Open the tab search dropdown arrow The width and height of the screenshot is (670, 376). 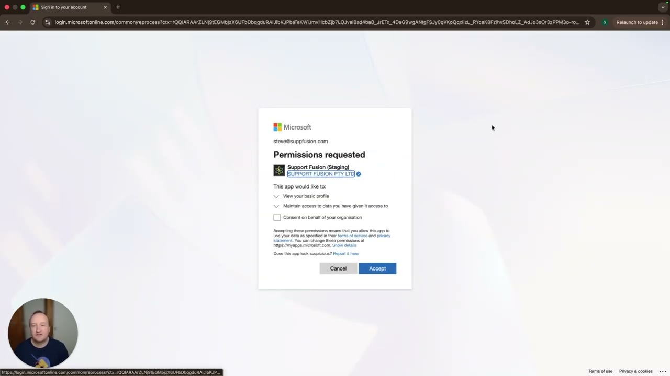tap(663, 7)
